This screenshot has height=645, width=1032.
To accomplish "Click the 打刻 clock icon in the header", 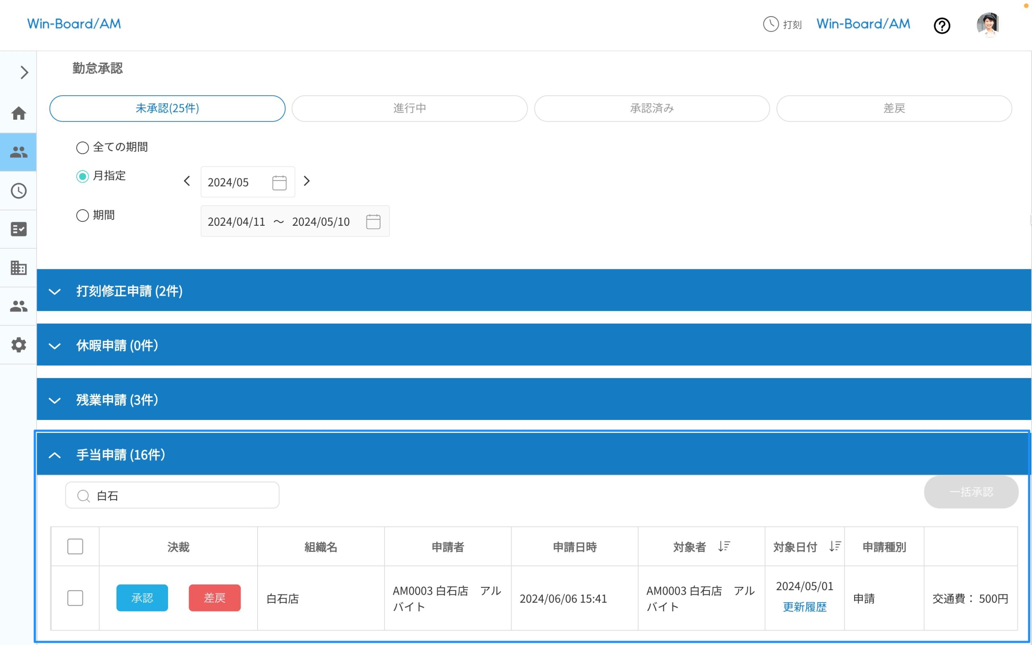I will point(771,24).
